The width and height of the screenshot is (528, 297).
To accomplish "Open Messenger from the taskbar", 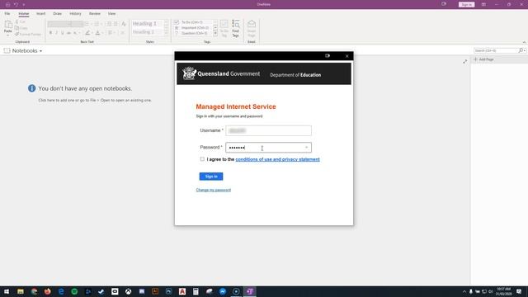I will pyautogui.click(x=223, y=291).
